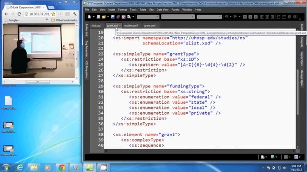Click the Windows Start button

(6, 168)
